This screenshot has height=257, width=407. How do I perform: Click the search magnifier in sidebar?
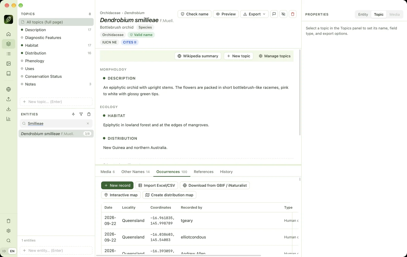tap(8, 241)
